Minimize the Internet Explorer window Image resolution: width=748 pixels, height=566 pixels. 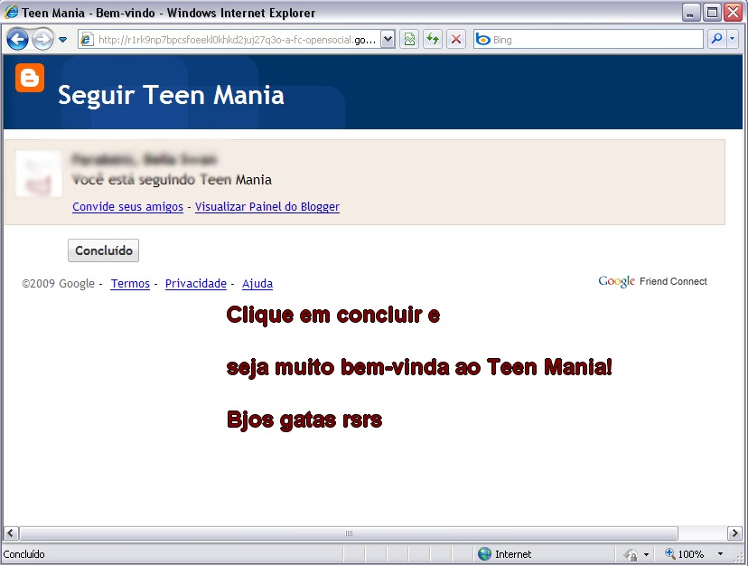690,13
